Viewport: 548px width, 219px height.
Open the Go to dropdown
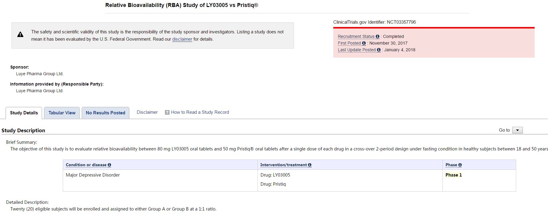click(517, 130)
